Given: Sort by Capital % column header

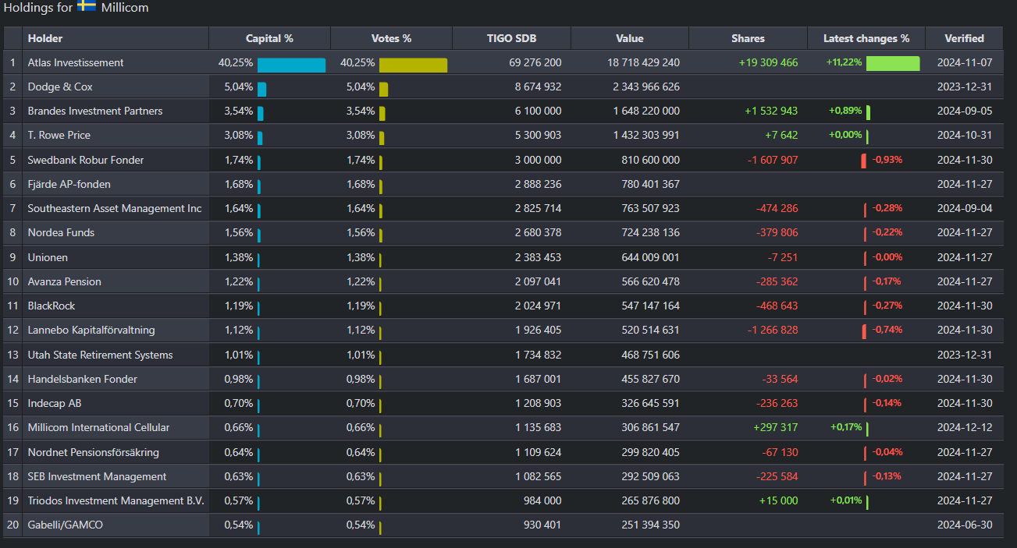Looking at the screenshot, I should [x=269, y=38].
